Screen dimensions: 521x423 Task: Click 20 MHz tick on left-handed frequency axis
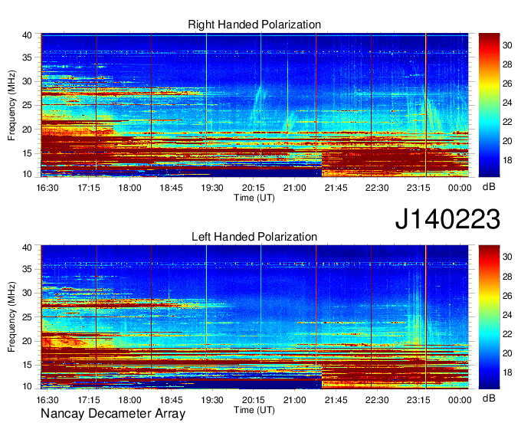click(27, 341)
